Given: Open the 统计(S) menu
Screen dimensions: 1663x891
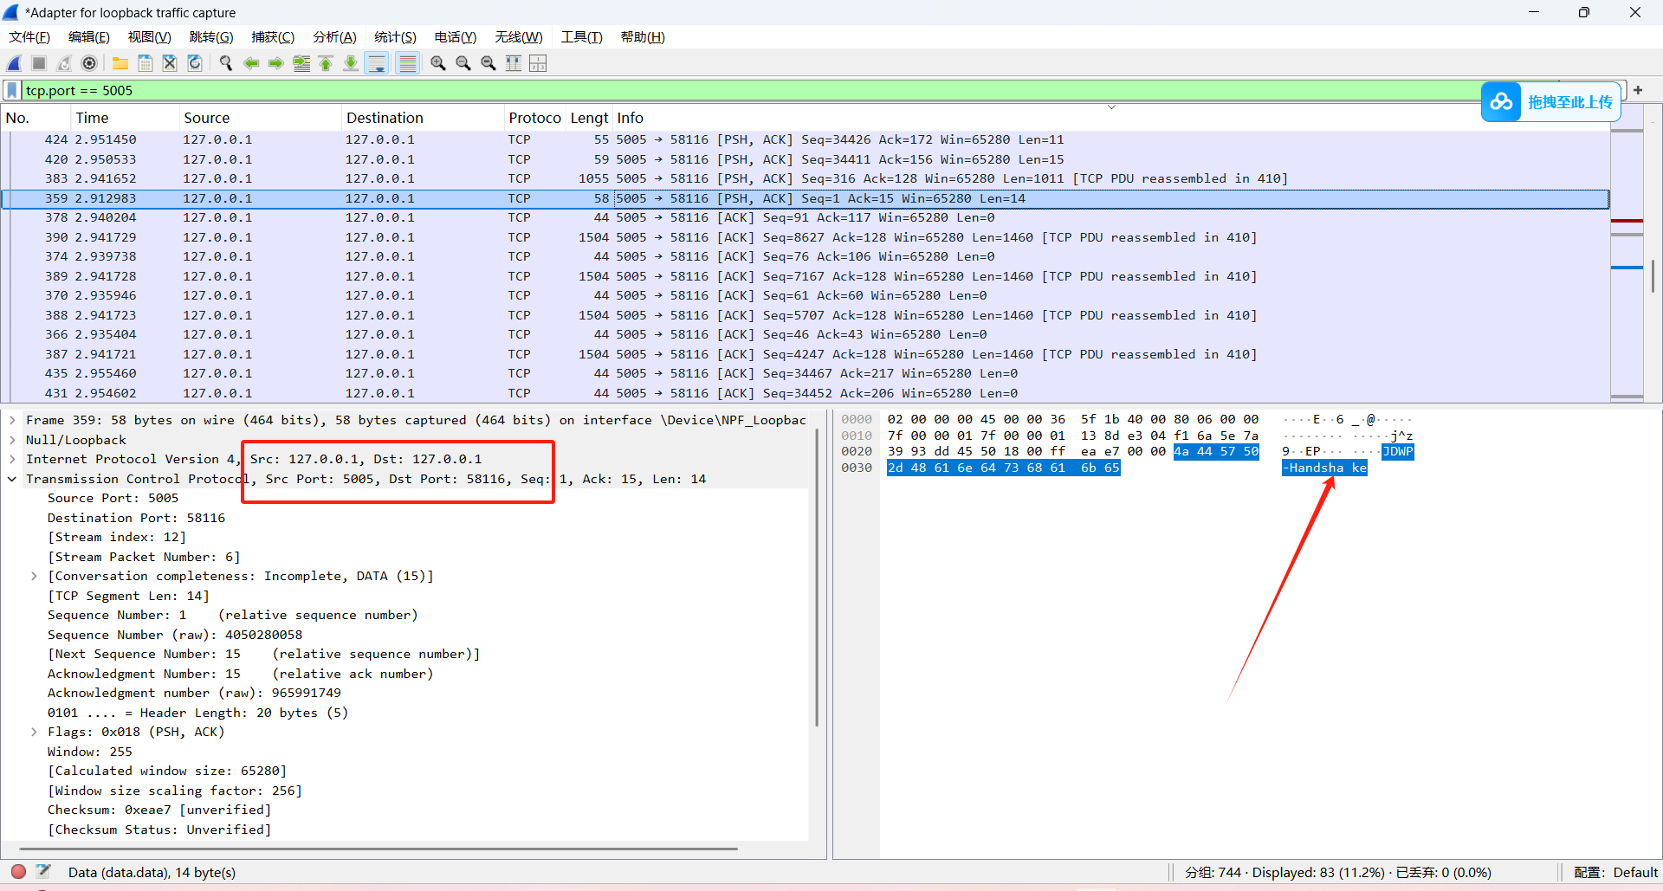Looking at the screenshot, I should 395,37.
